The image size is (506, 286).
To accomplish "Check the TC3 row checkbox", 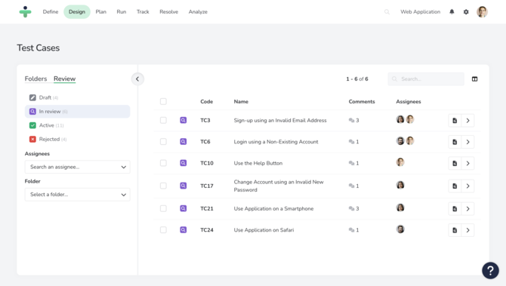I will (163, 120).
